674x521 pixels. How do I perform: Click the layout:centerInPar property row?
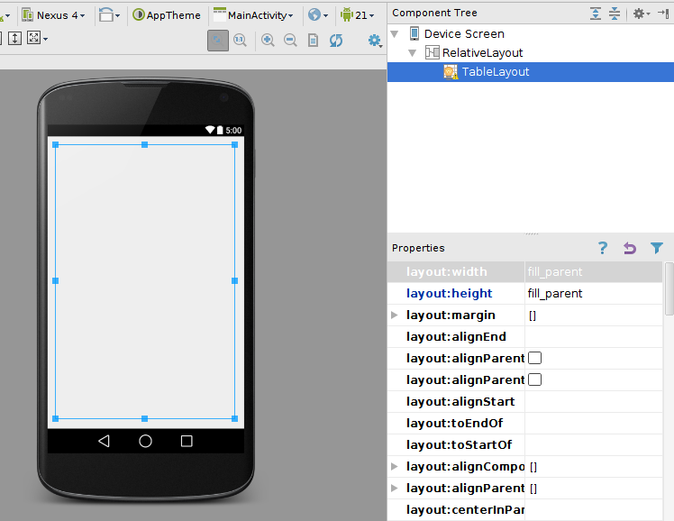click(x=524, y=510)
